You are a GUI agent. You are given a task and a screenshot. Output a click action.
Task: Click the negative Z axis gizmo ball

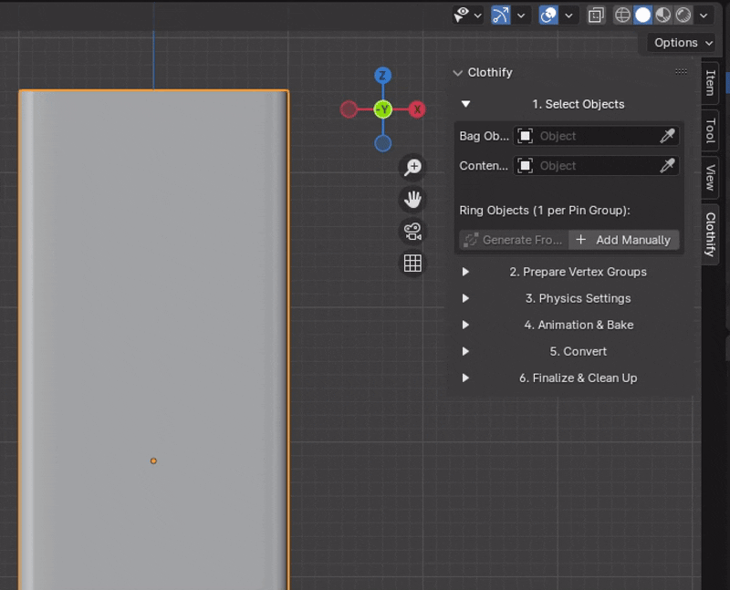click(x=382, y=143)
